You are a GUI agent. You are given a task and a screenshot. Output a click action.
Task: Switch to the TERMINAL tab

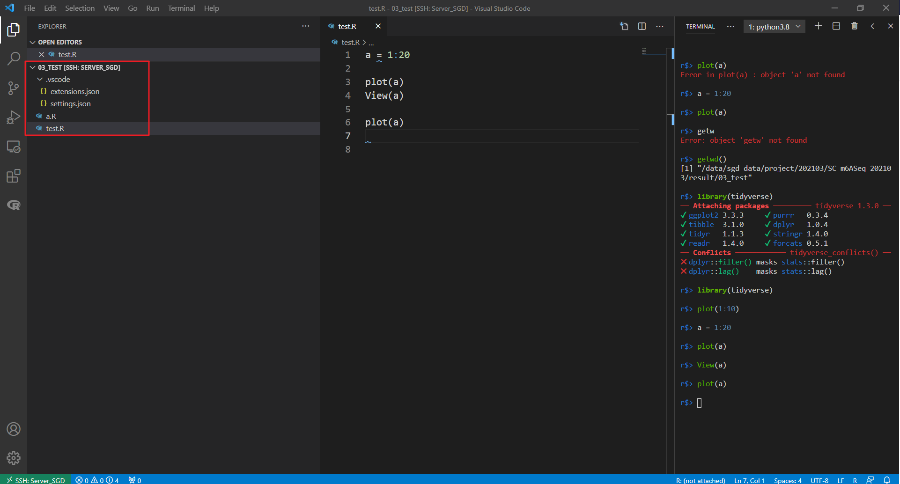click(700, 27)
